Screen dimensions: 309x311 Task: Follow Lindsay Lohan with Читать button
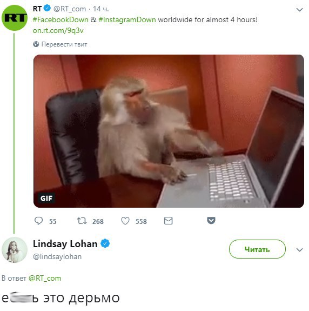point(257,249)
